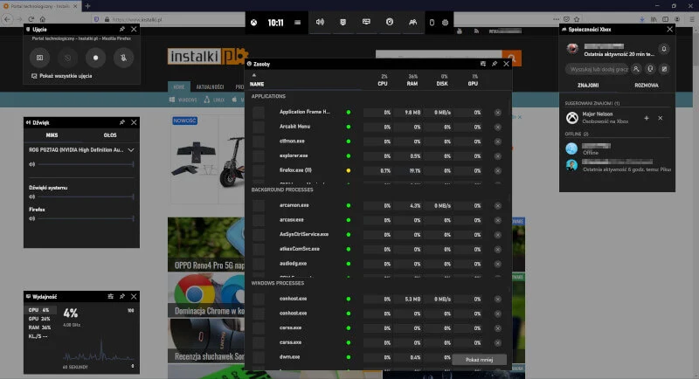
Task: Sort processes by GPU column
Action: pos(473,83)
